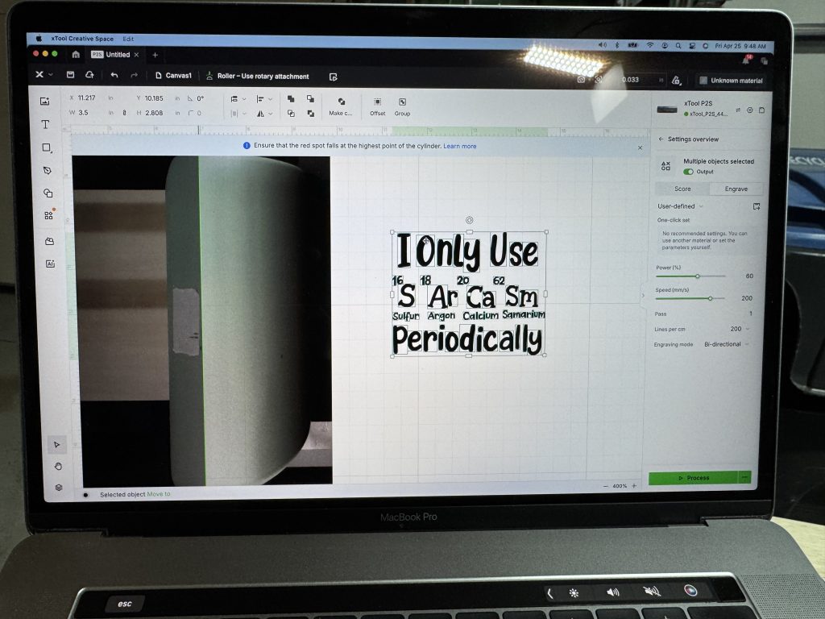Viewport: 825px width, 619px height.
Task: Select the Text tool in left sidebar
Action: tap(45, 124)
